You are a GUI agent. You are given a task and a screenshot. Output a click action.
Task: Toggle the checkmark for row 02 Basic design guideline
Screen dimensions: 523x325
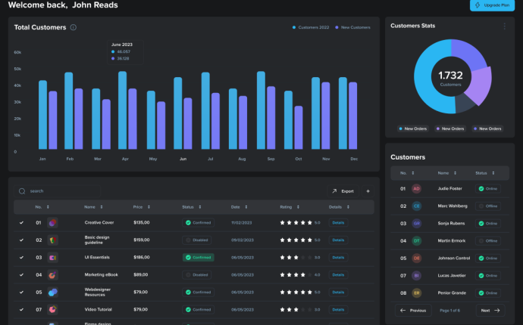(21, 240)
